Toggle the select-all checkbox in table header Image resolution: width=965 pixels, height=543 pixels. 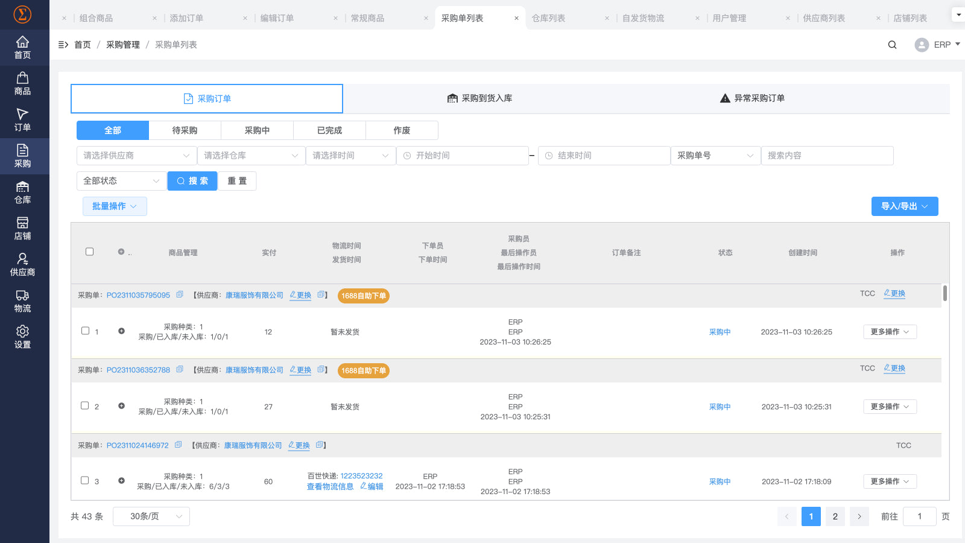click(x=89, y=252)
